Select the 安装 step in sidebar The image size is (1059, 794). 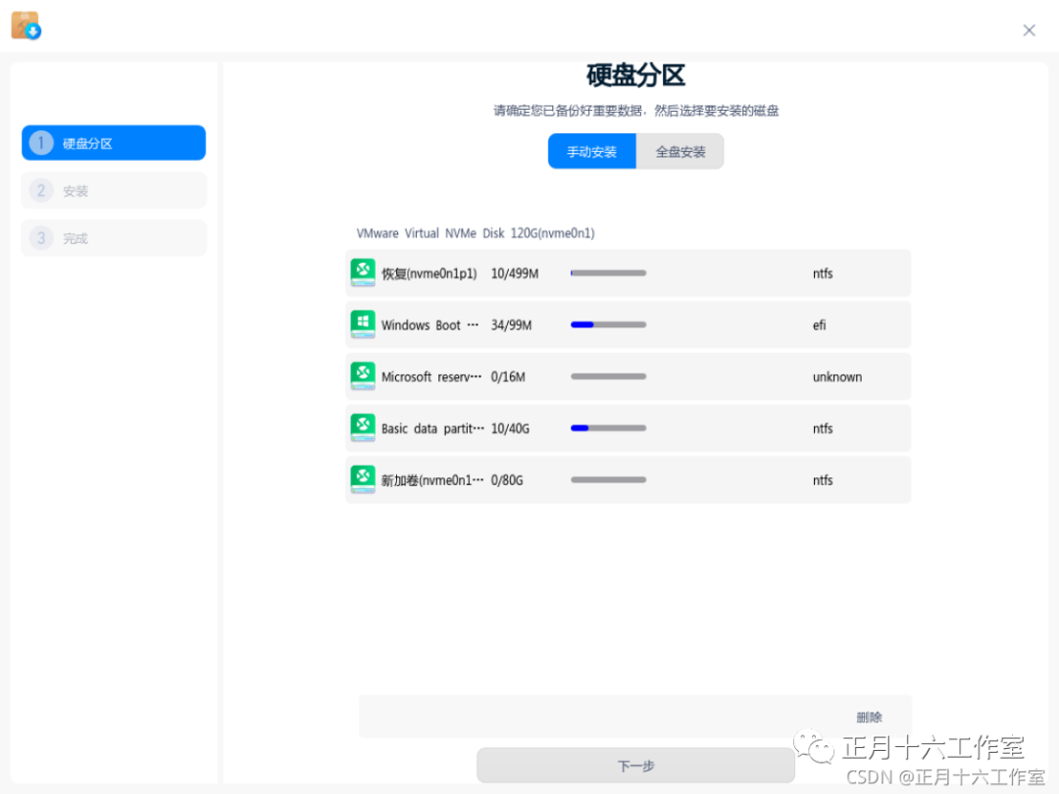pyautogui.click(x=113, y=189)
